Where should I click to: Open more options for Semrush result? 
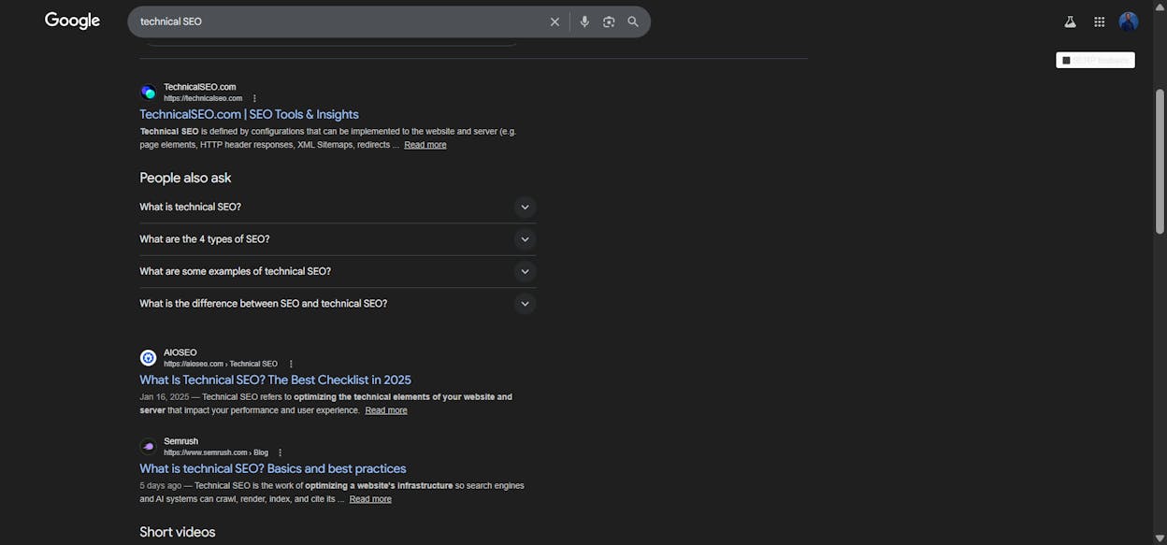pos(280,452)
